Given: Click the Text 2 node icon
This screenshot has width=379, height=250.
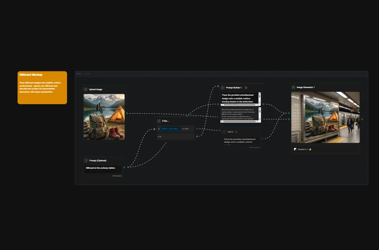Looking at the screenshot, I should coord(224,132).
